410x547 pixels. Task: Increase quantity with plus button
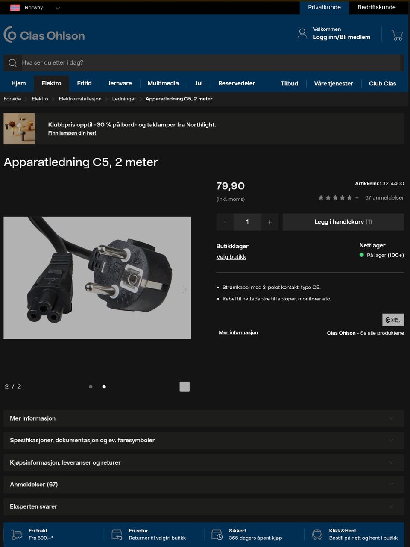point(270,222)
